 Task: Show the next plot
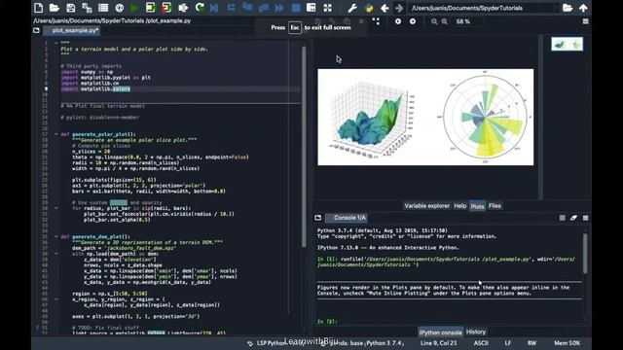coord(413,21)
